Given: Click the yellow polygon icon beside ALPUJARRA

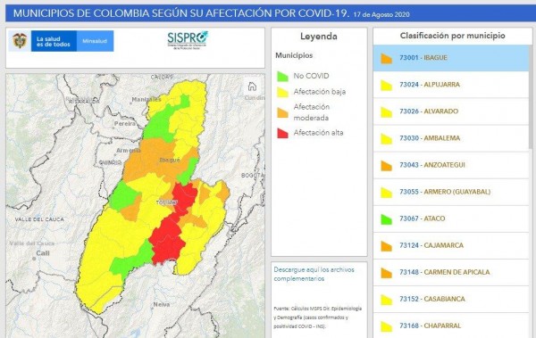Looking at the screenshot, I should pos(386,85).
